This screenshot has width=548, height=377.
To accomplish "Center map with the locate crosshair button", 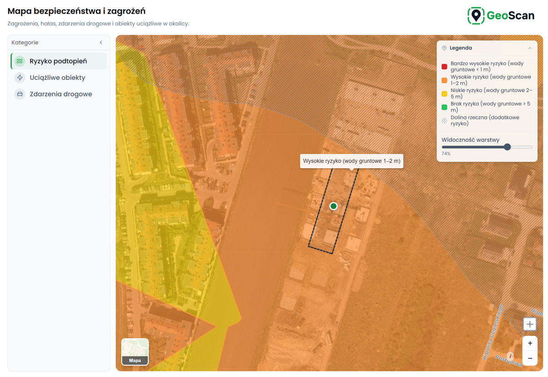I will coord(530,324).
